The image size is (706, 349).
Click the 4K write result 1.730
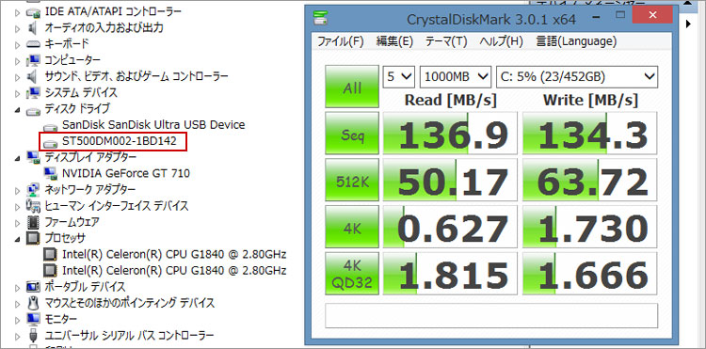(x=590, y=227)
